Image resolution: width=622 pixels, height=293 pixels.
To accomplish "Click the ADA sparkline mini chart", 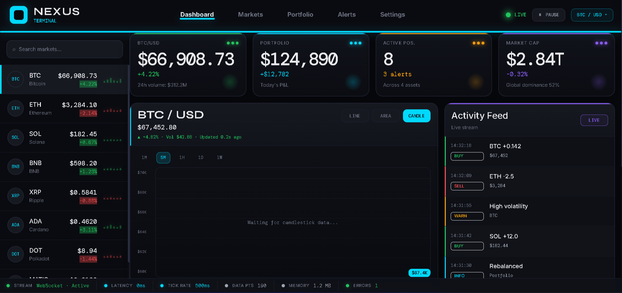I will (113, 227).
